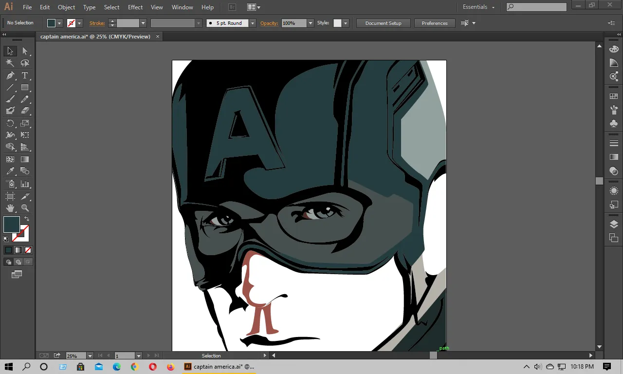Open the Stroke panel icon
This screenshot has width=623, height=374.
(614, 144)
